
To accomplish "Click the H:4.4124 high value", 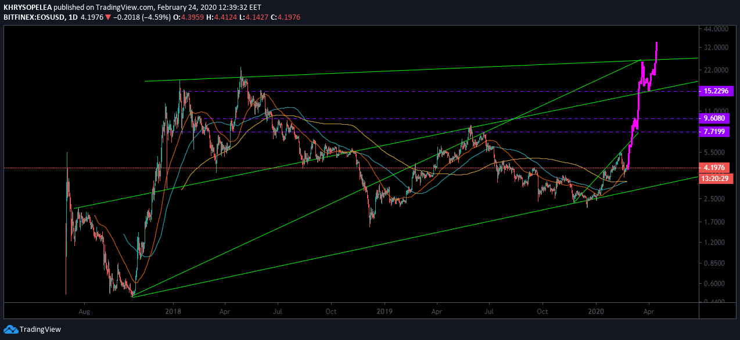I will [222, 17].
